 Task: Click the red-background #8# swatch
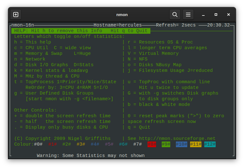point(152,144)
